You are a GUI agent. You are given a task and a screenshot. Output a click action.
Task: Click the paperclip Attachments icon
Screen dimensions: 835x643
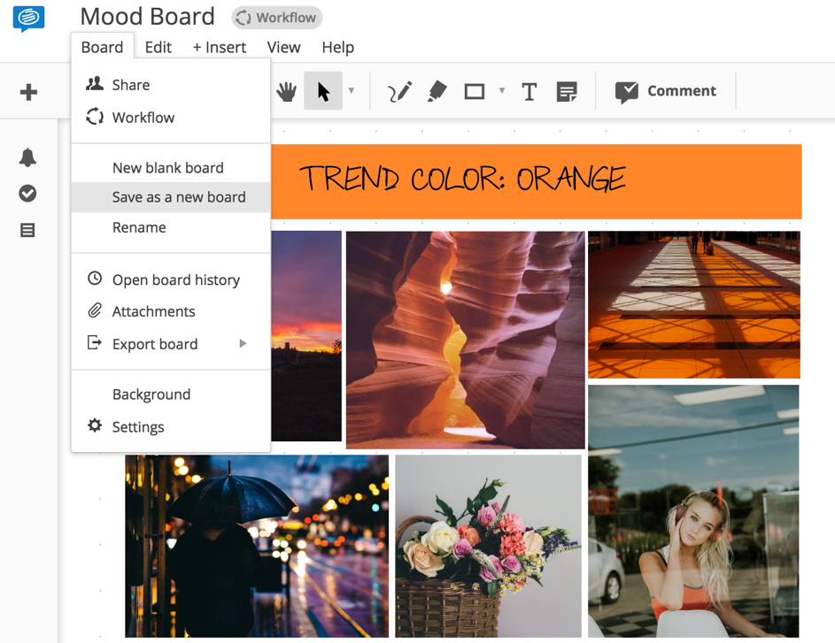pyautogui.click(x=95, y=310)
